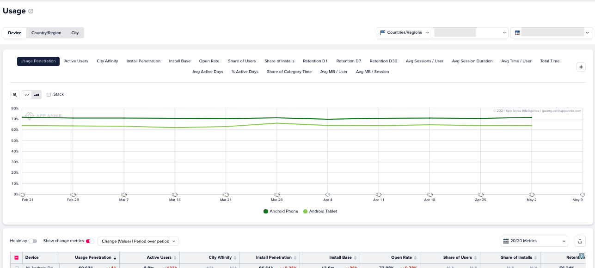Open the Change (Value) Period over period dropdown
Viewport: 595px width, 268px height.
pos(138,241)
